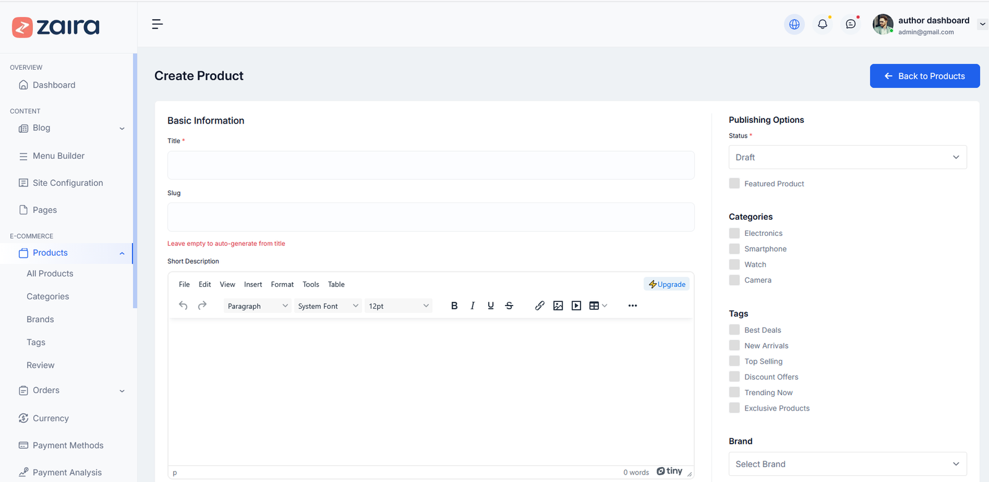Screen dimensions: 989x482
Task: Toggle italic text in editor toolbar
Action: (472, 305)
